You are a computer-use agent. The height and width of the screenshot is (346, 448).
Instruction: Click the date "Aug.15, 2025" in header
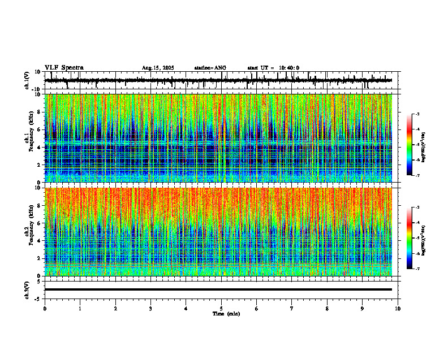pyautogui.click(x=158, y=68)
